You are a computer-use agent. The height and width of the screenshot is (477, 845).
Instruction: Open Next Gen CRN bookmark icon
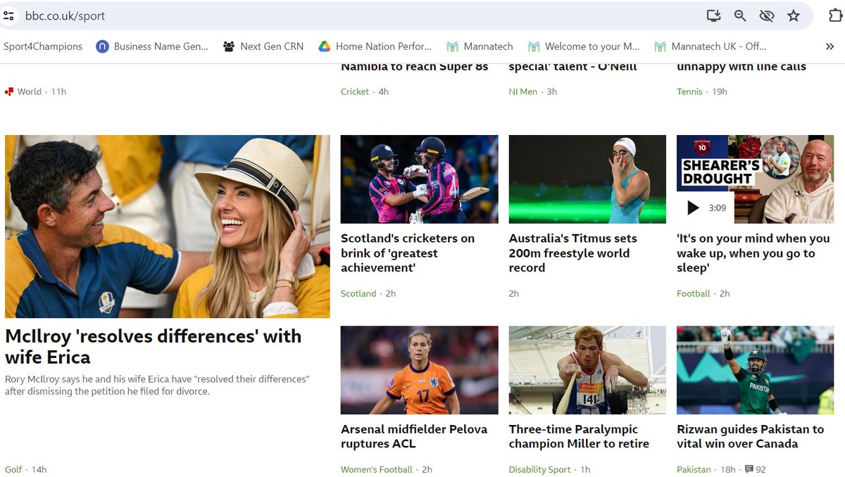click(x=229, y=46)
